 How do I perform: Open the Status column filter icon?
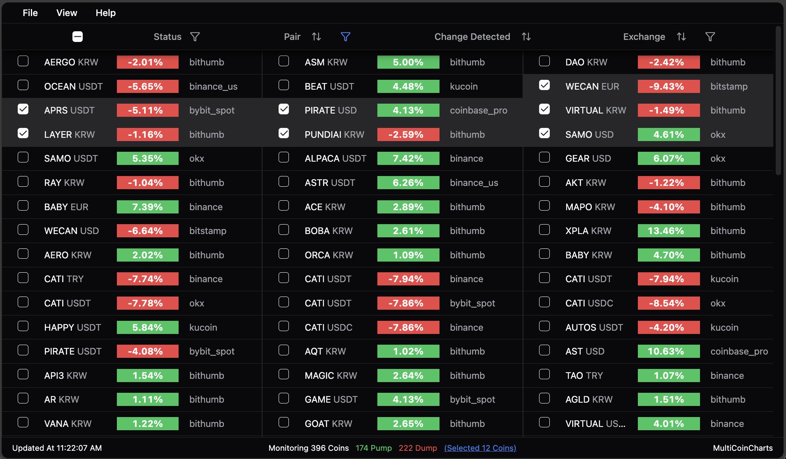(x=195, y=37)
